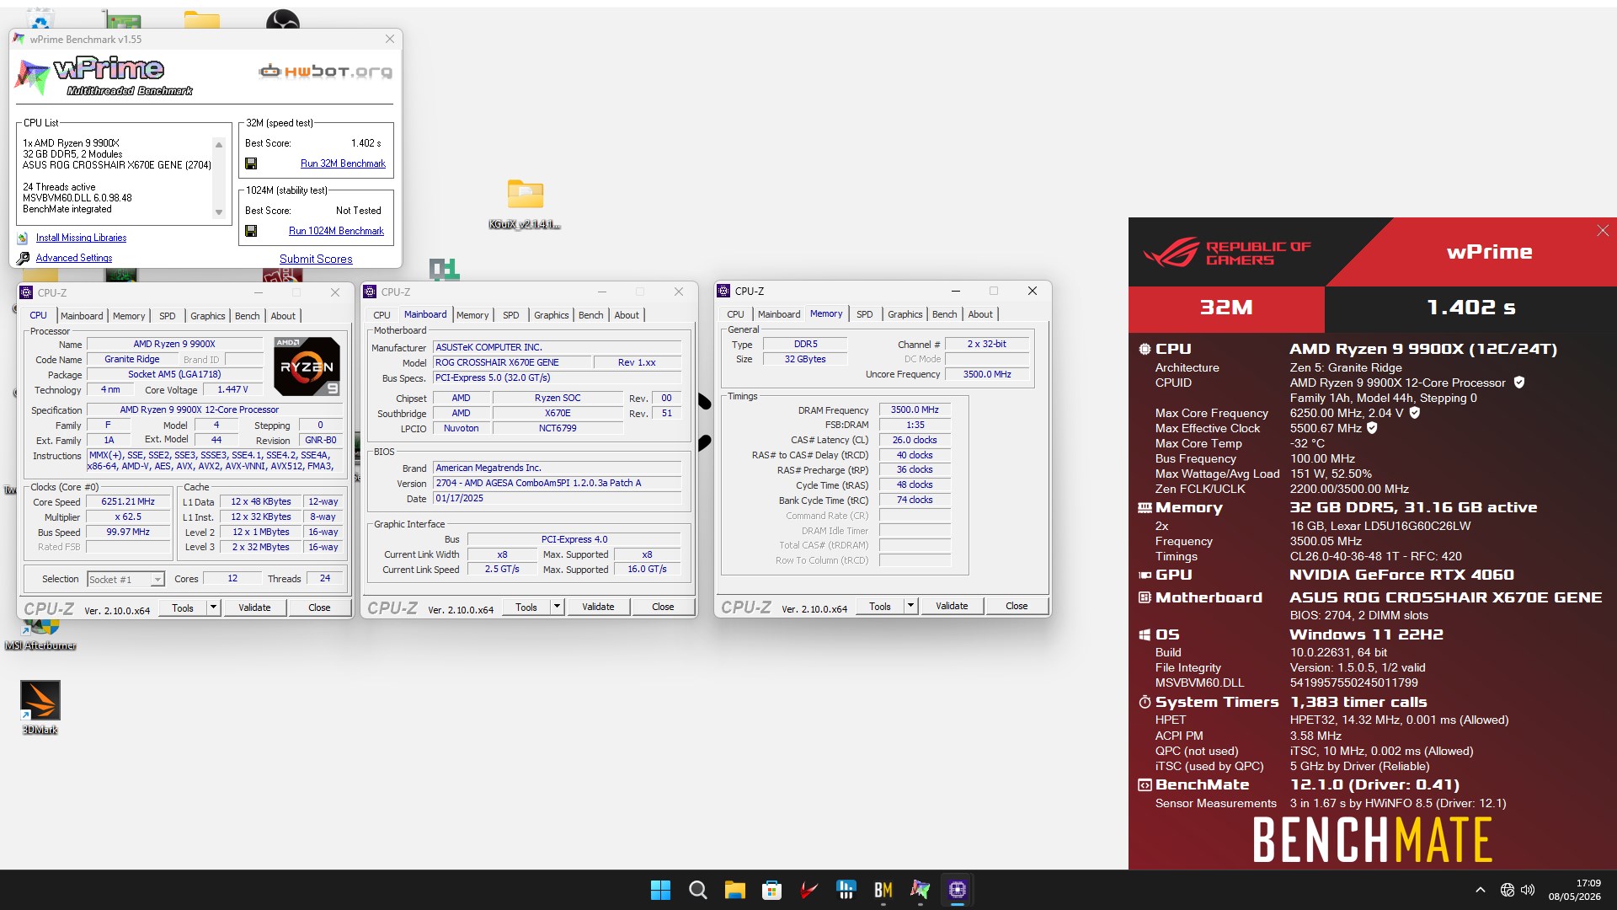Open taskbar Search
The image size is (1617, 910).
[698, 890]
